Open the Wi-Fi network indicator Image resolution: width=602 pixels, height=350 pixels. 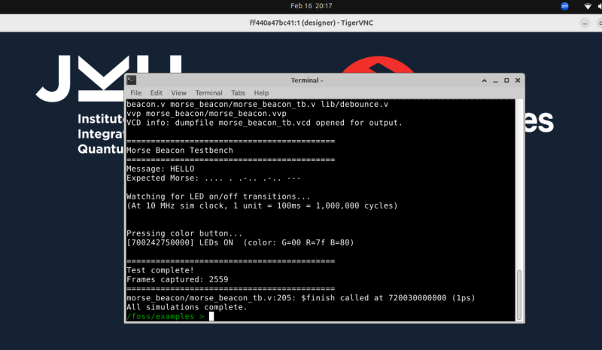(x=588, y=5)
